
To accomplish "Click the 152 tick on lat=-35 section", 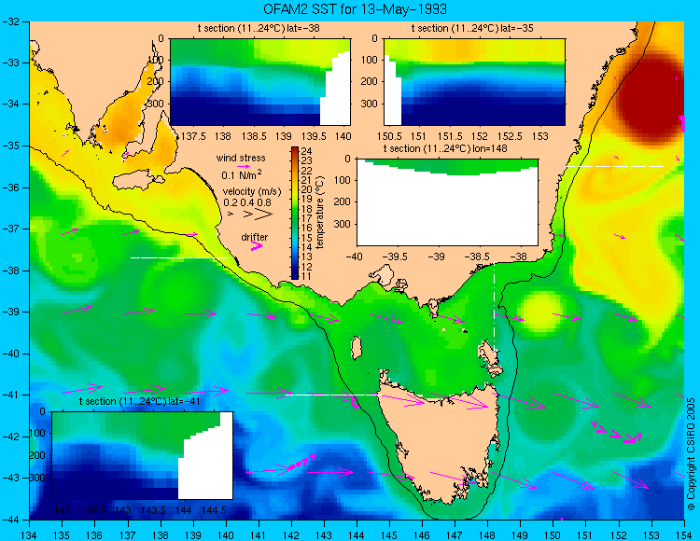I will coord(480,136).
